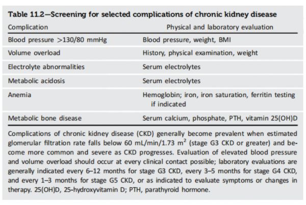Select the Anemia row label
The image size is (306, 205).
pos(19,94)
